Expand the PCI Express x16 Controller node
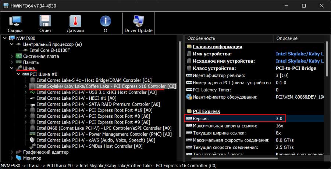 (25, 86)
